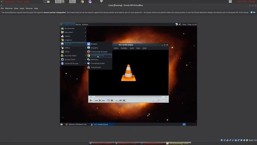The height and width of the screenshot is (145, 257).
Task: Toggle VLC shuffle (random) button
Action: pos(124,100)
